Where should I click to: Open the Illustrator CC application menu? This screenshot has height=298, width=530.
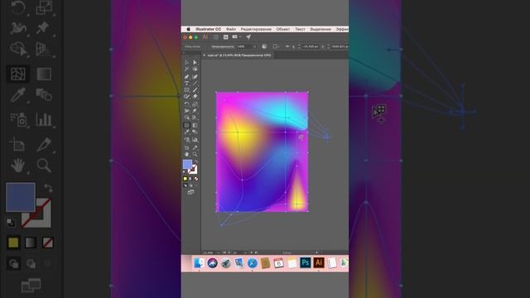point(208,29)
